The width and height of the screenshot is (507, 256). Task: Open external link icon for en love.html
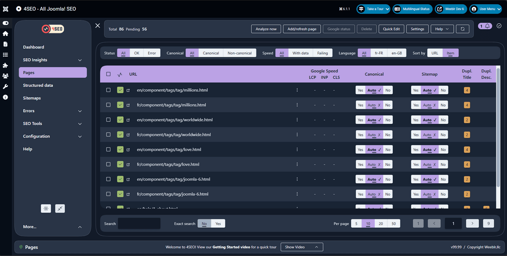pos(128,150)
